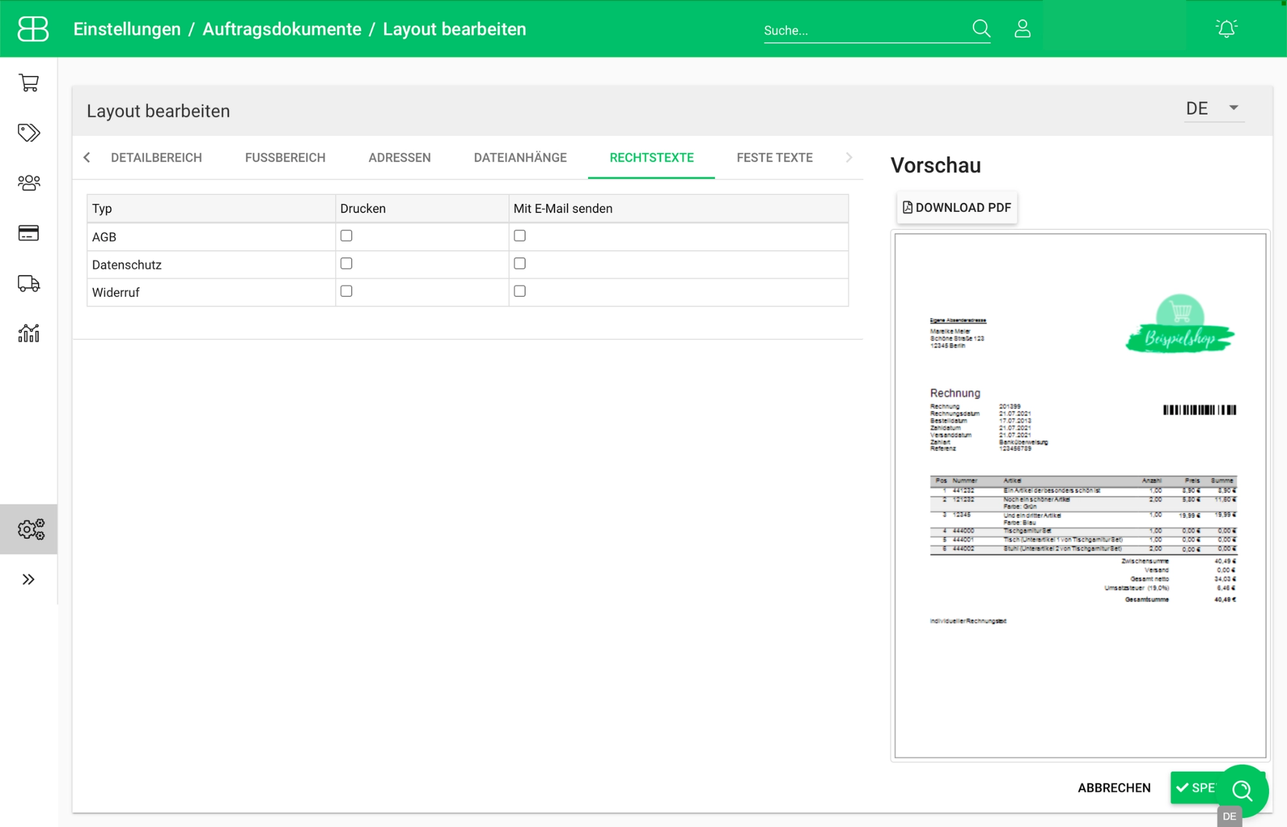Open the shopping cart orders section
Viewport: 1287px width, 827px height.
(28, 83)
